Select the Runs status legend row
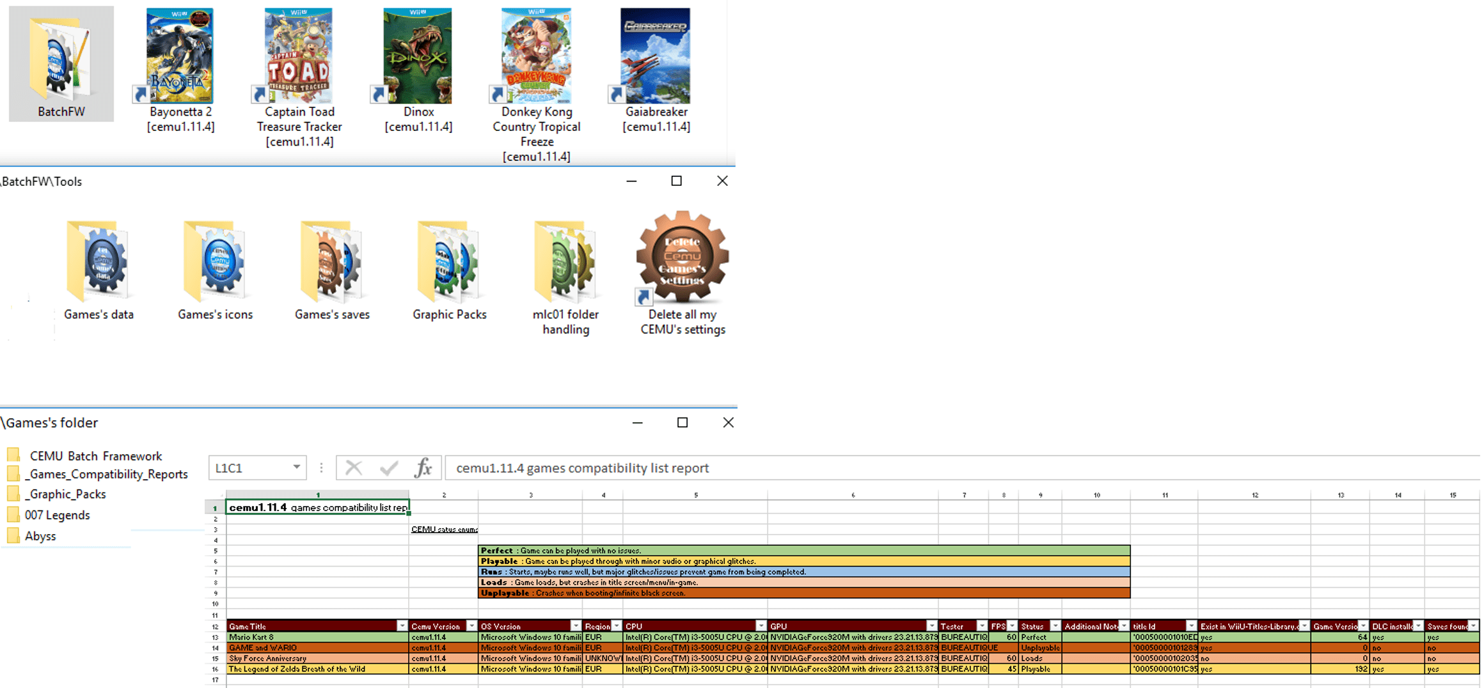This screenshot has width=1484, height=688. 805,572
